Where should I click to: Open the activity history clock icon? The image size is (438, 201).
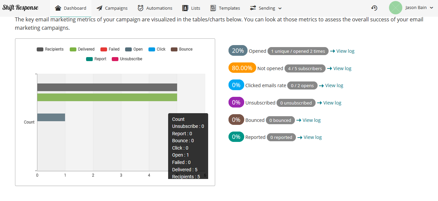click(x=374, y=8)
